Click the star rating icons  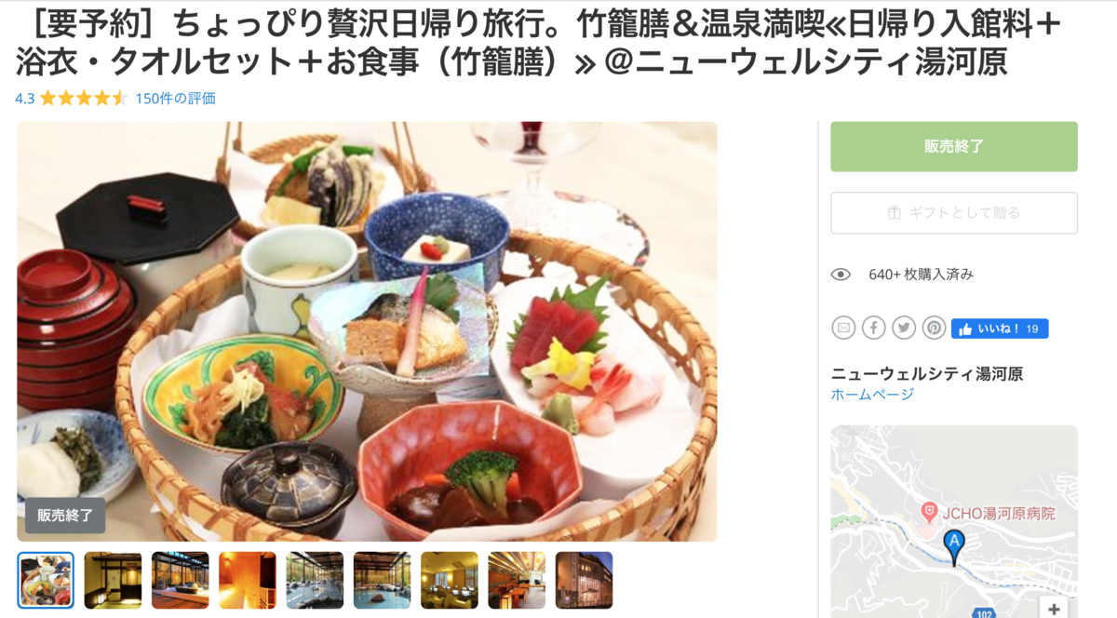click(83, 98)
